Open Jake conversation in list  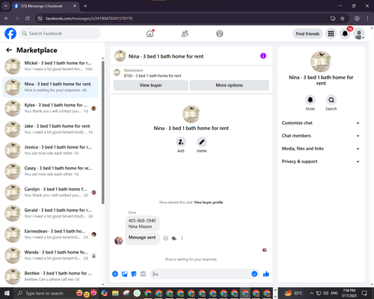(x=50, y=129)
